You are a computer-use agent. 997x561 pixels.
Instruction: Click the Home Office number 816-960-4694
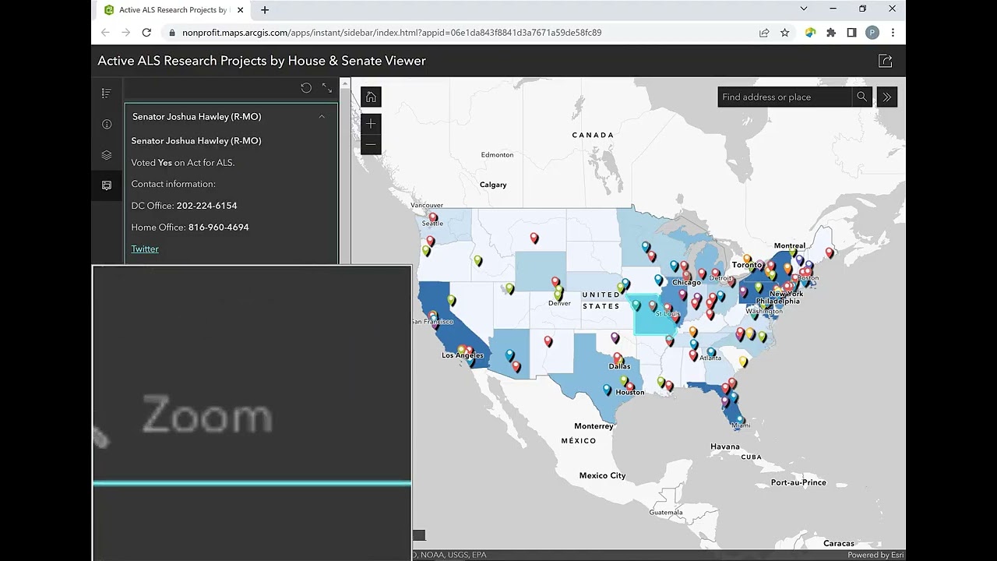pos(218,228)
